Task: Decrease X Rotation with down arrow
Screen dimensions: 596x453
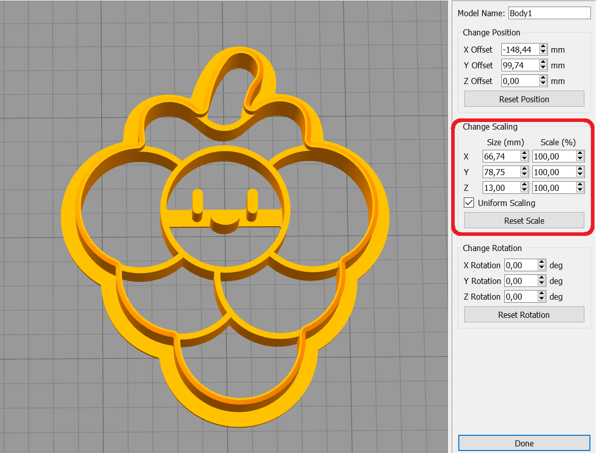Action: coord(542,268)
